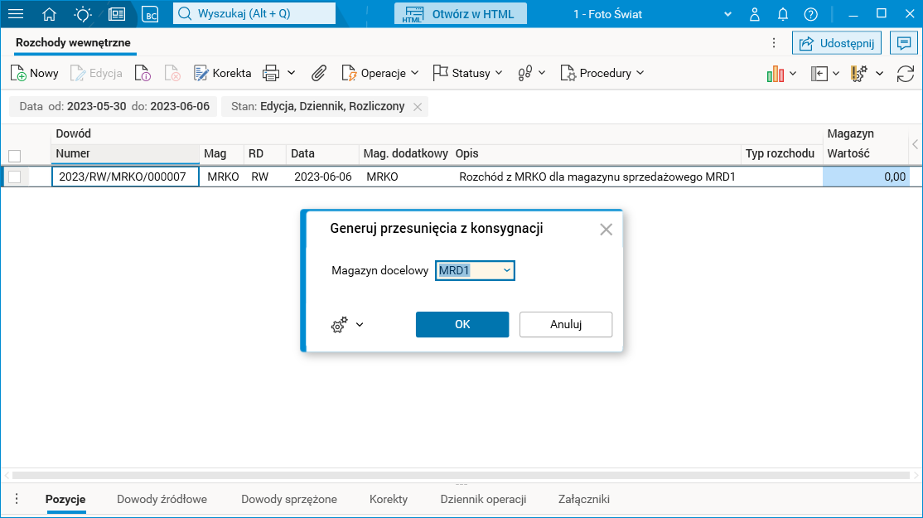The image size is (923, 518).
Task: Open the Rozchody wewnętrzne tab title
Action: 73,42
